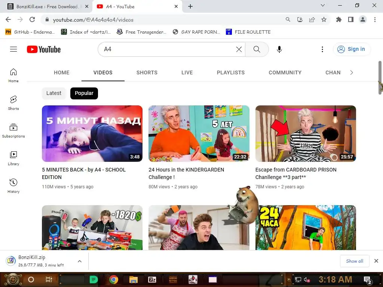Open FILE ROULETTE bookmark
The image size is (383, 287).
tap(248, 32)
